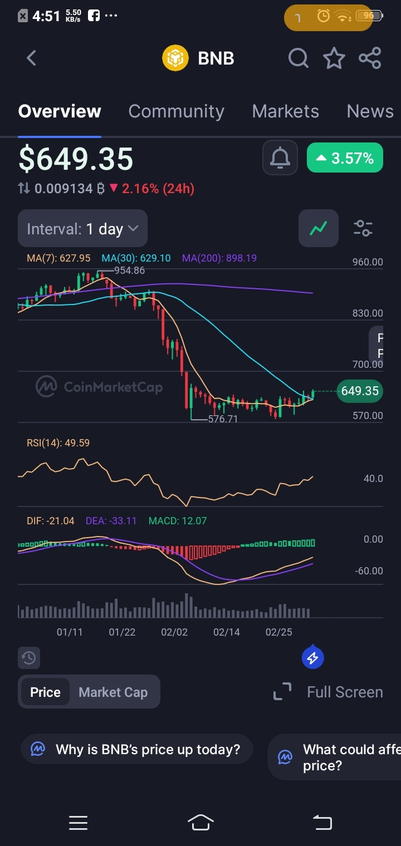Tap the MA(200): 898.19 indicator label
The image size is (401, 846).
pos(219,258)
